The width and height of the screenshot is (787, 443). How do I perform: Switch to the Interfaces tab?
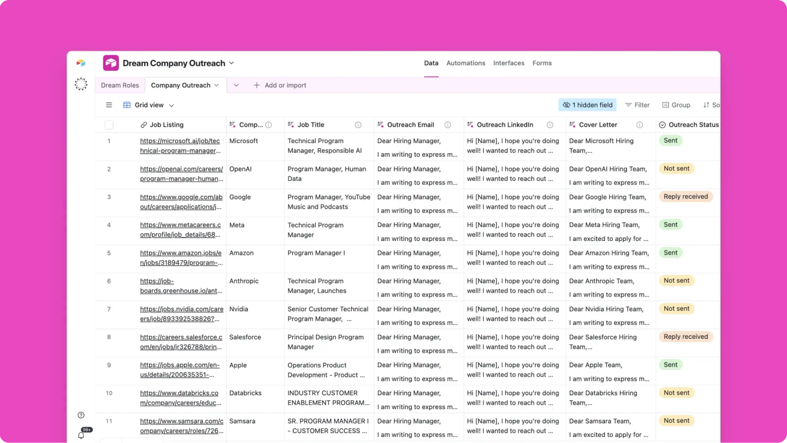pos(509,63)
